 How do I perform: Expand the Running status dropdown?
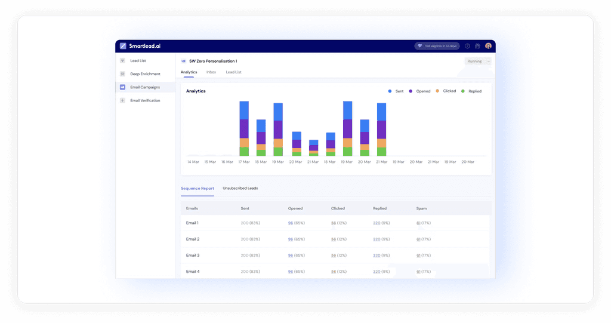pyautogui.click(x=478, y=61)
